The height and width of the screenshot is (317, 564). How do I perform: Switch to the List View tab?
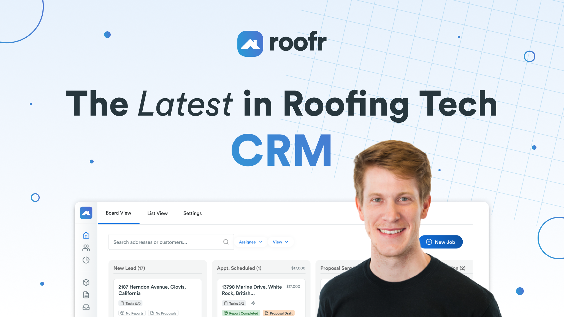[x=157, y=213]
